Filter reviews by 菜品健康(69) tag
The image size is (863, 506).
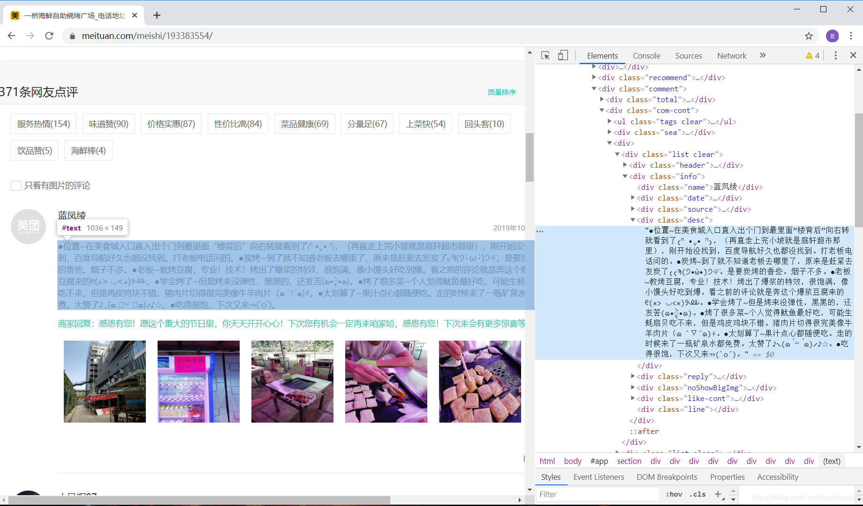pos(305,124)
